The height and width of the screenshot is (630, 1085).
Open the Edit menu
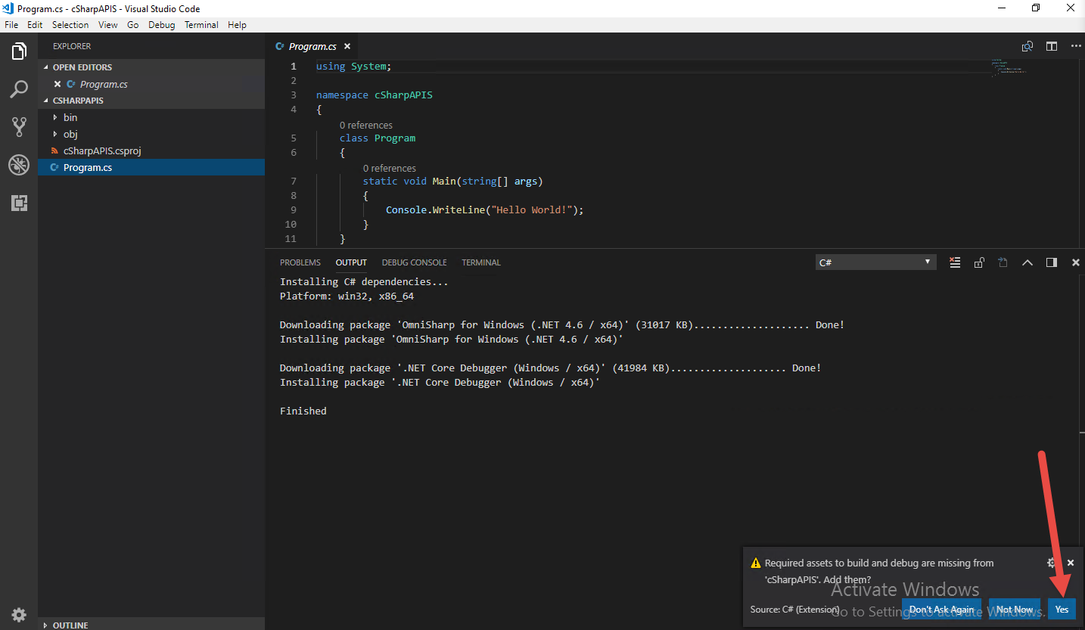coord(35,25)
